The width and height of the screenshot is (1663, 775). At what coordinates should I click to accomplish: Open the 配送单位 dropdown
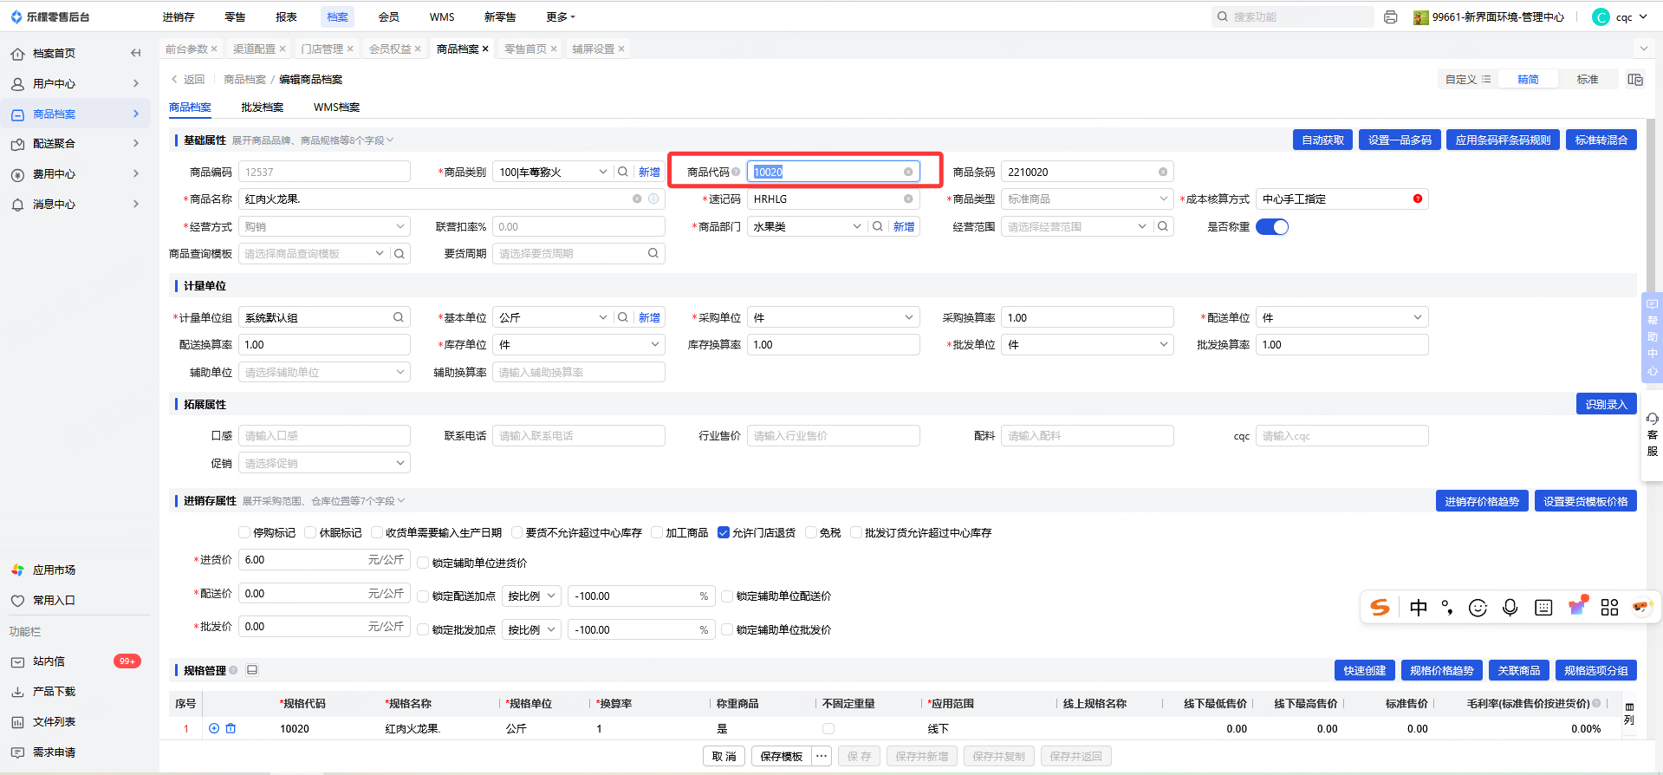click(1341, 317)
